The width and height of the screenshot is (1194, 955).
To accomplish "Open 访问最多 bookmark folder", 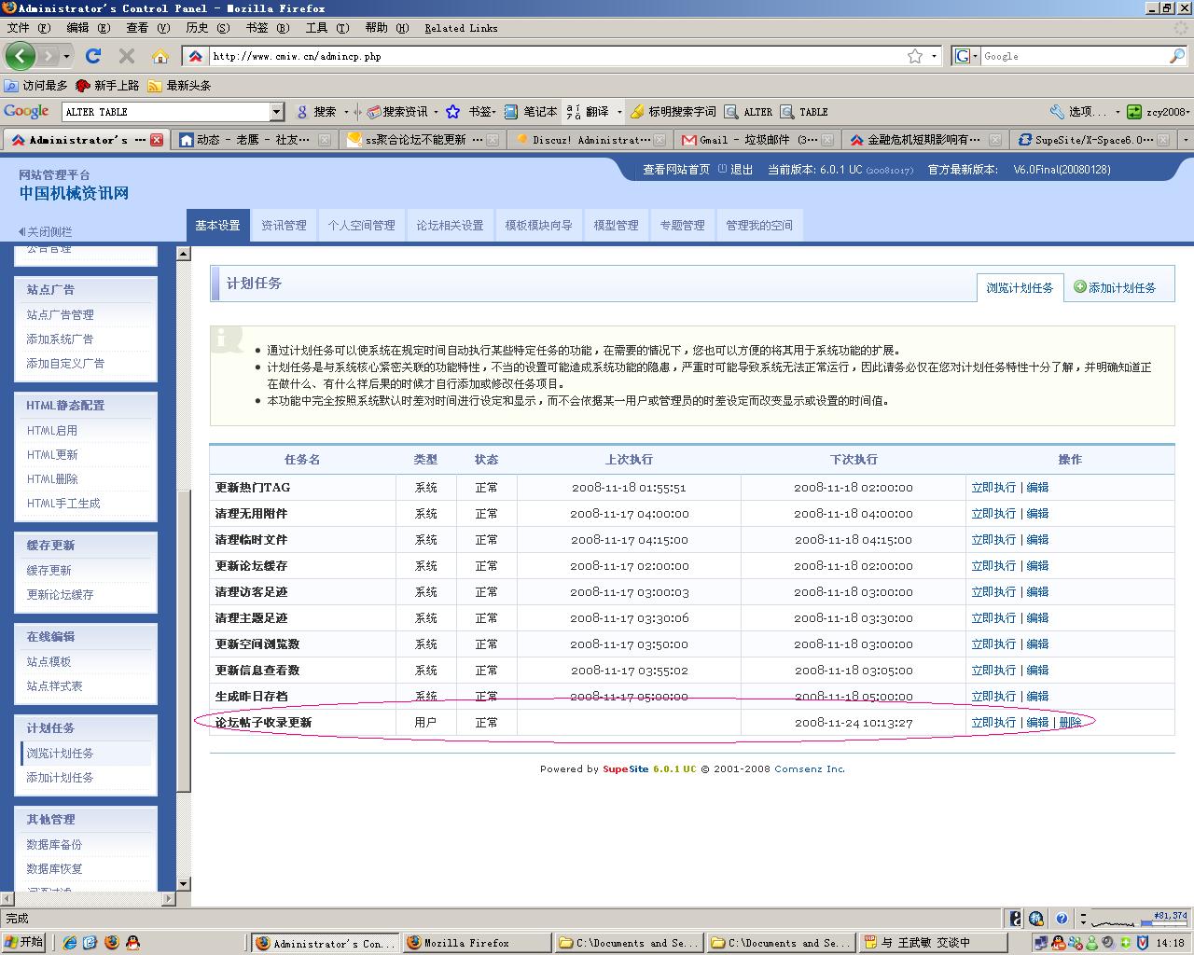I will click(x=35, y=86).
